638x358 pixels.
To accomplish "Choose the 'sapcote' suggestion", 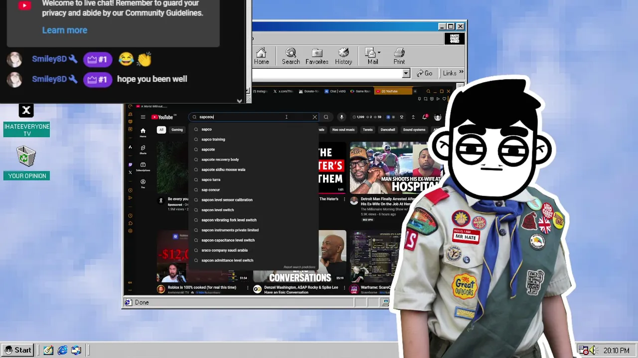I will coord(253,149).
